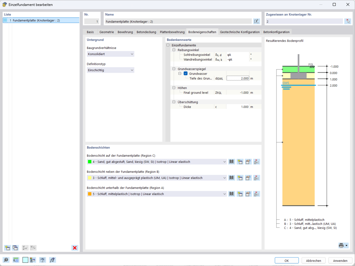Click the ZFGL value -1.000 cell
Image resolution: width=355 pixels, height=266 pixels.
click(x=238, y=93)
